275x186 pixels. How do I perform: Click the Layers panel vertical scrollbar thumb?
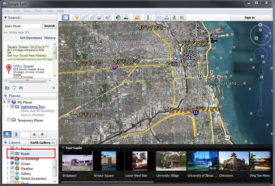coord(55,168)
